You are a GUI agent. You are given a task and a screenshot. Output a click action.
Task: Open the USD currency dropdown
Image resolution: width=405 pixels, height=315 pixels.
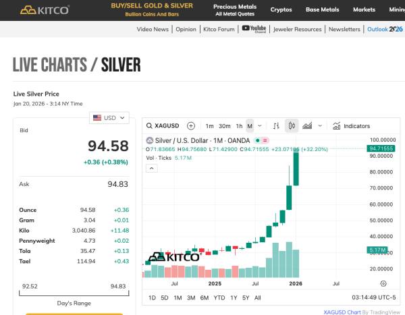click(x=109, y=118)
